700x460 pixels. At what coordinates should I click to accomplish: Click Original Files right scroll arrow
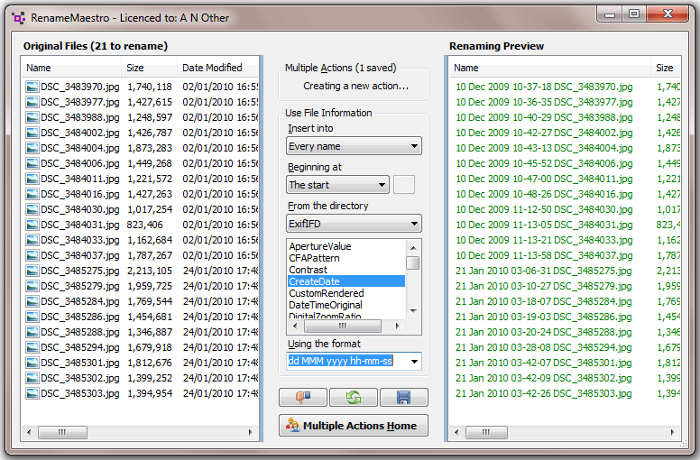point(251,432)
